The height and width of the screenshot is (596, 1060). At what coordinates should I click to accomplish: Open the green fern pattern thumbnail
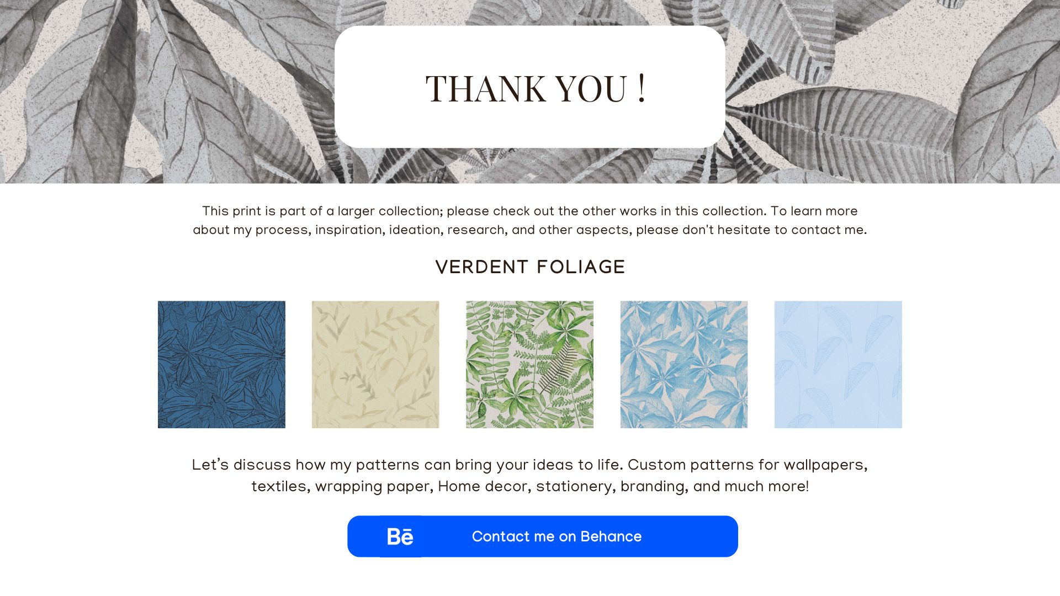coord(529,364)
